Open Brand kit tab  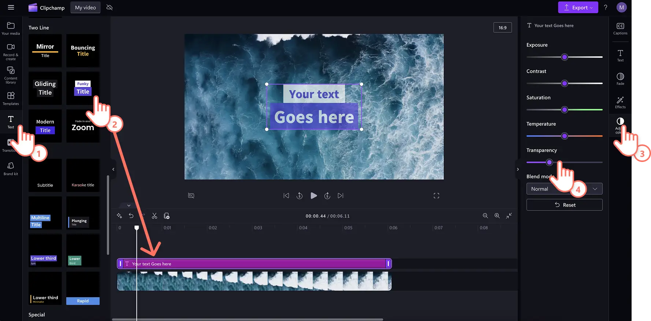11,169
